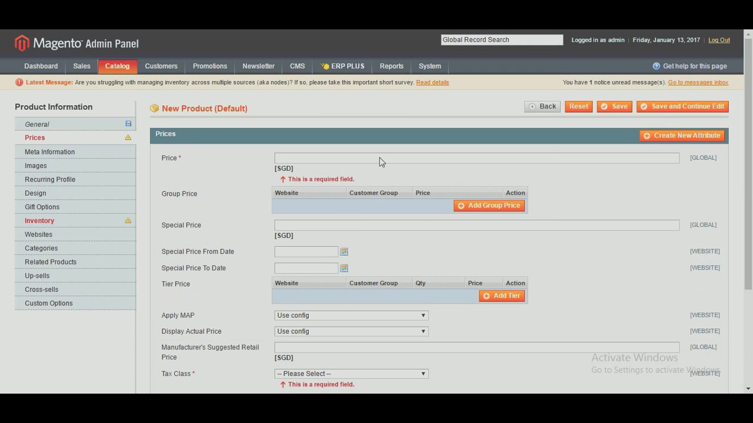Expand the Display Actual Price dropdown
Screen dimensions: 753x423
tap(351, 331)
